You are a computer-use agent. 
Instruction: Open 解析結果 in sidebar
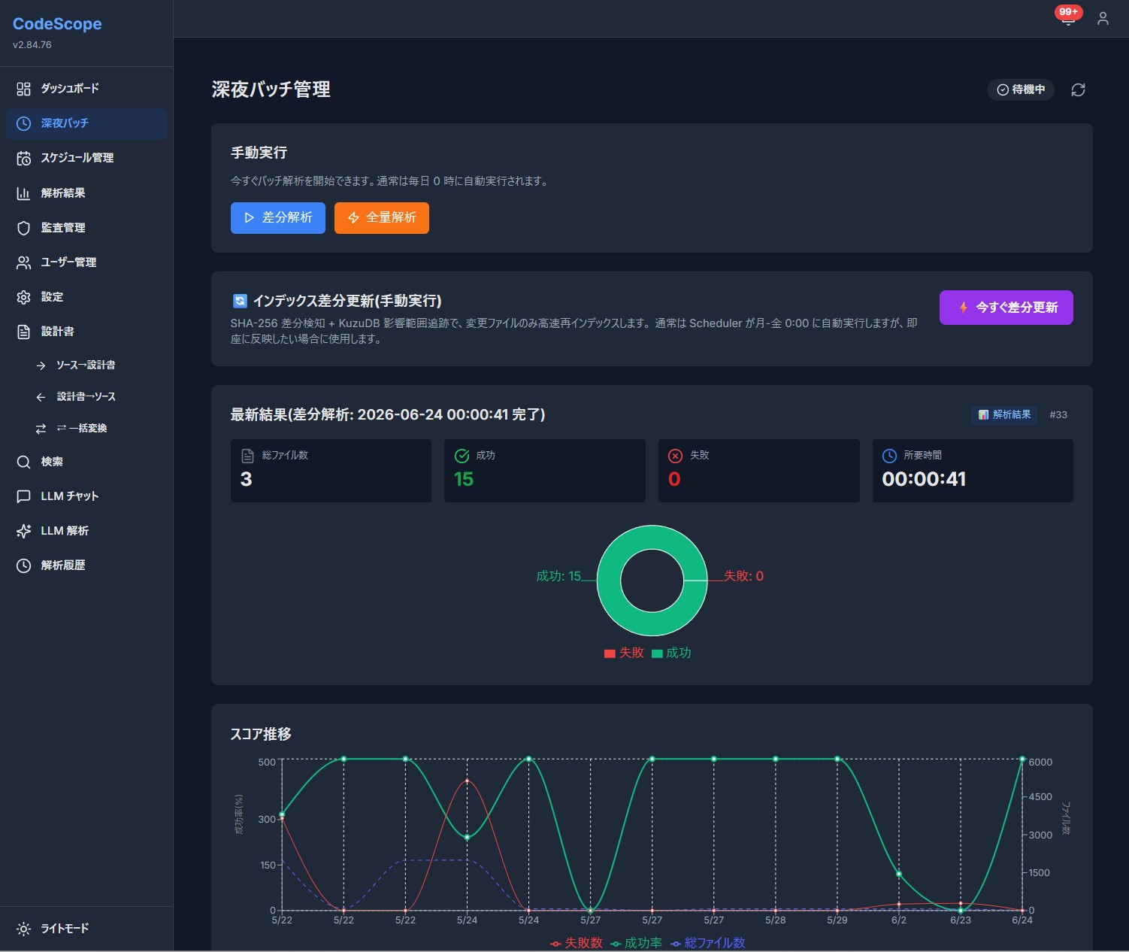pyautogui.click(x=86, y=193)
